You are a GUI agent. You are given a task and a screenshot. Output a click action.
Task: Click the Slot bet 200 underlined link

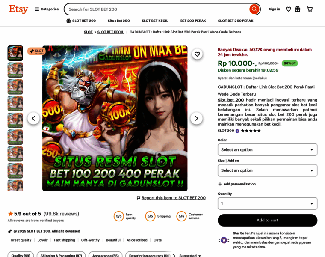click(x=230, y=100)
